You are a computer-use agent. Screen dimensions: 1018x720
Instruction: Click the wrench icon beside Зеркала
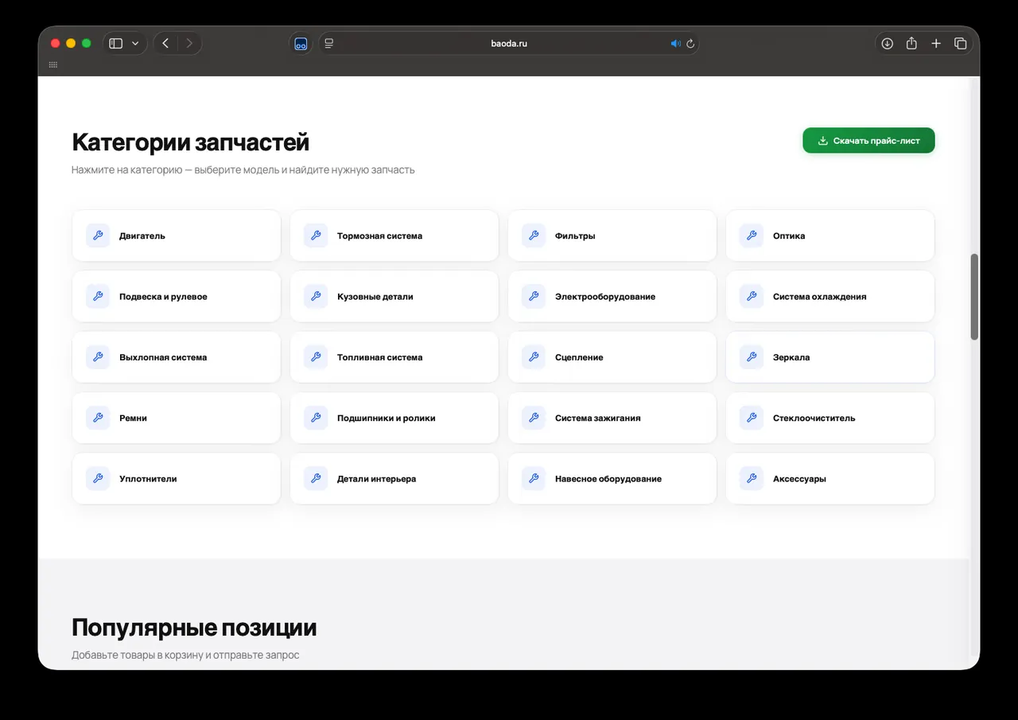tap(752, 357)
